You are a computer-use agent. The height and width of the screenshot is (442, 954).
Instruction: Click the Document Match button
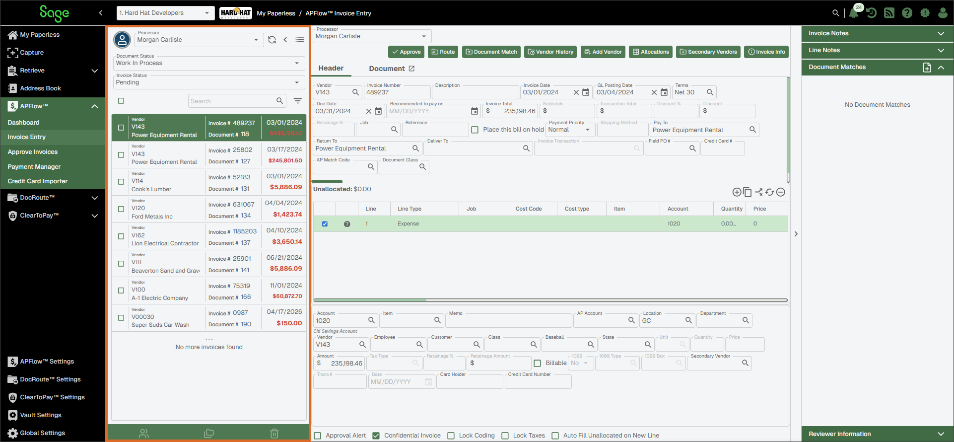click(491, 52)
